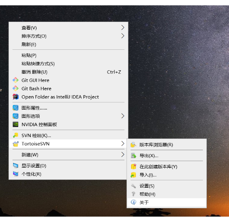Expand the 排序方式(O) submenu arrow
Viewport: 229px width, 217px height.
point(123,36)
